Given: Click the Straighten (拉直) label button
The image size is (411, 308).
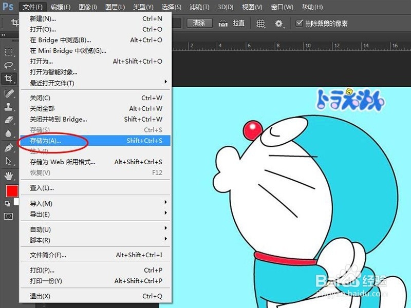Looking at the screenshot, I should point(238,23).
